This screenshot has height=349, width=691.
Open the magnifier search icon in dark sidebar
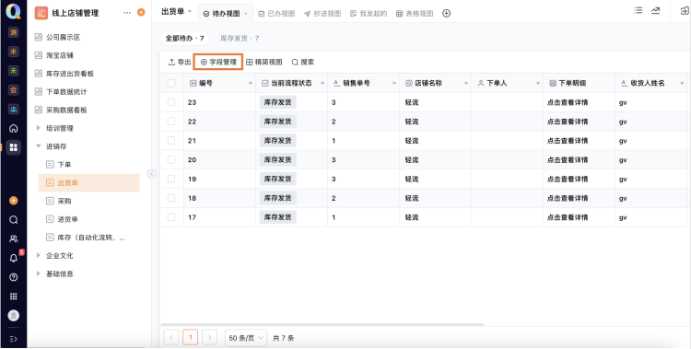(14, 219)
